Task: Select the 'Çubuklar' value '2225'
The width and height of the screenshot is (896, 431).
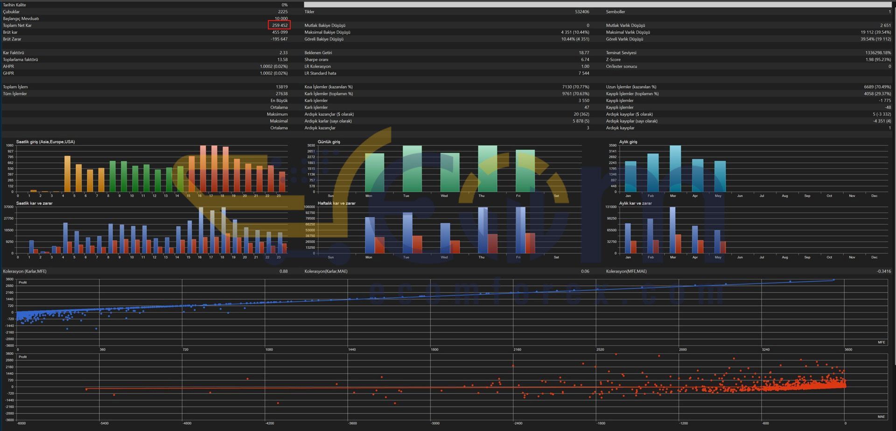Action: (283, 12)
